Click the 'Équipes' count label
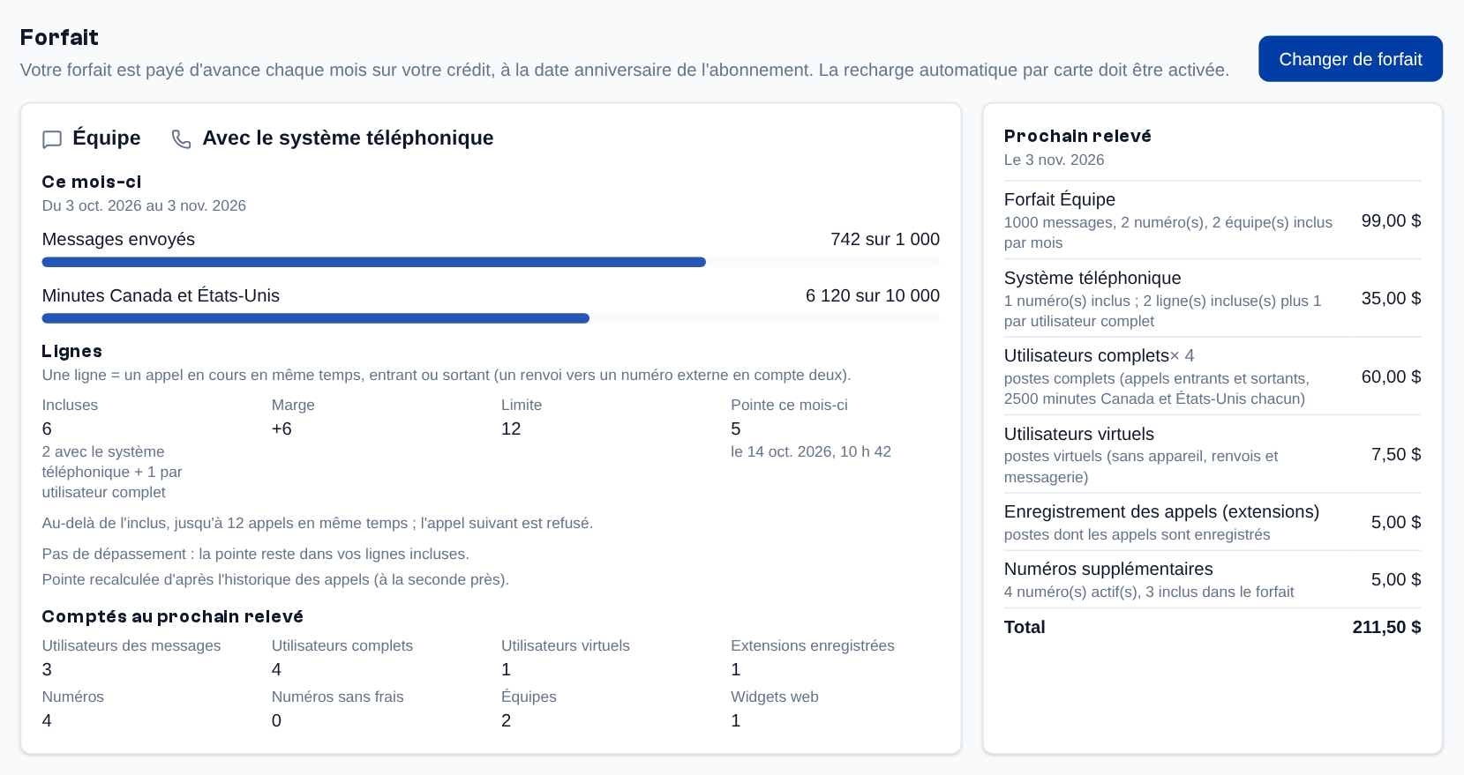This screenshot has height=775, width=1464. (529, 697)
